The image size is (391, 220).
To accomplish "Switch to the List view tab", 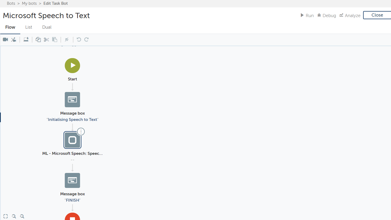I will click(29, 27).
